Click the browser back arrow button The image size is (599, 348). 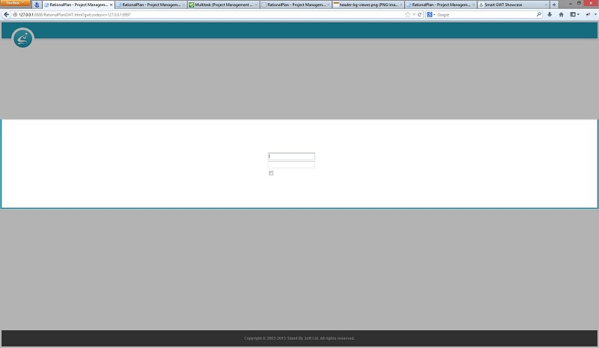click(x=6, y=14)
